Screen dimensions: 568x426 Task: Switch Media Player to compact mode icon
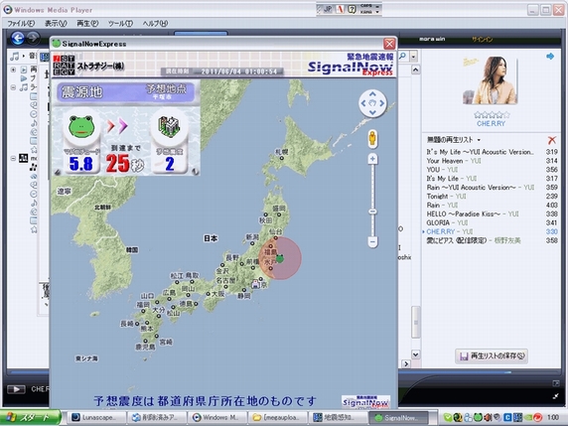pyautogui.click(x=556, y=396)
